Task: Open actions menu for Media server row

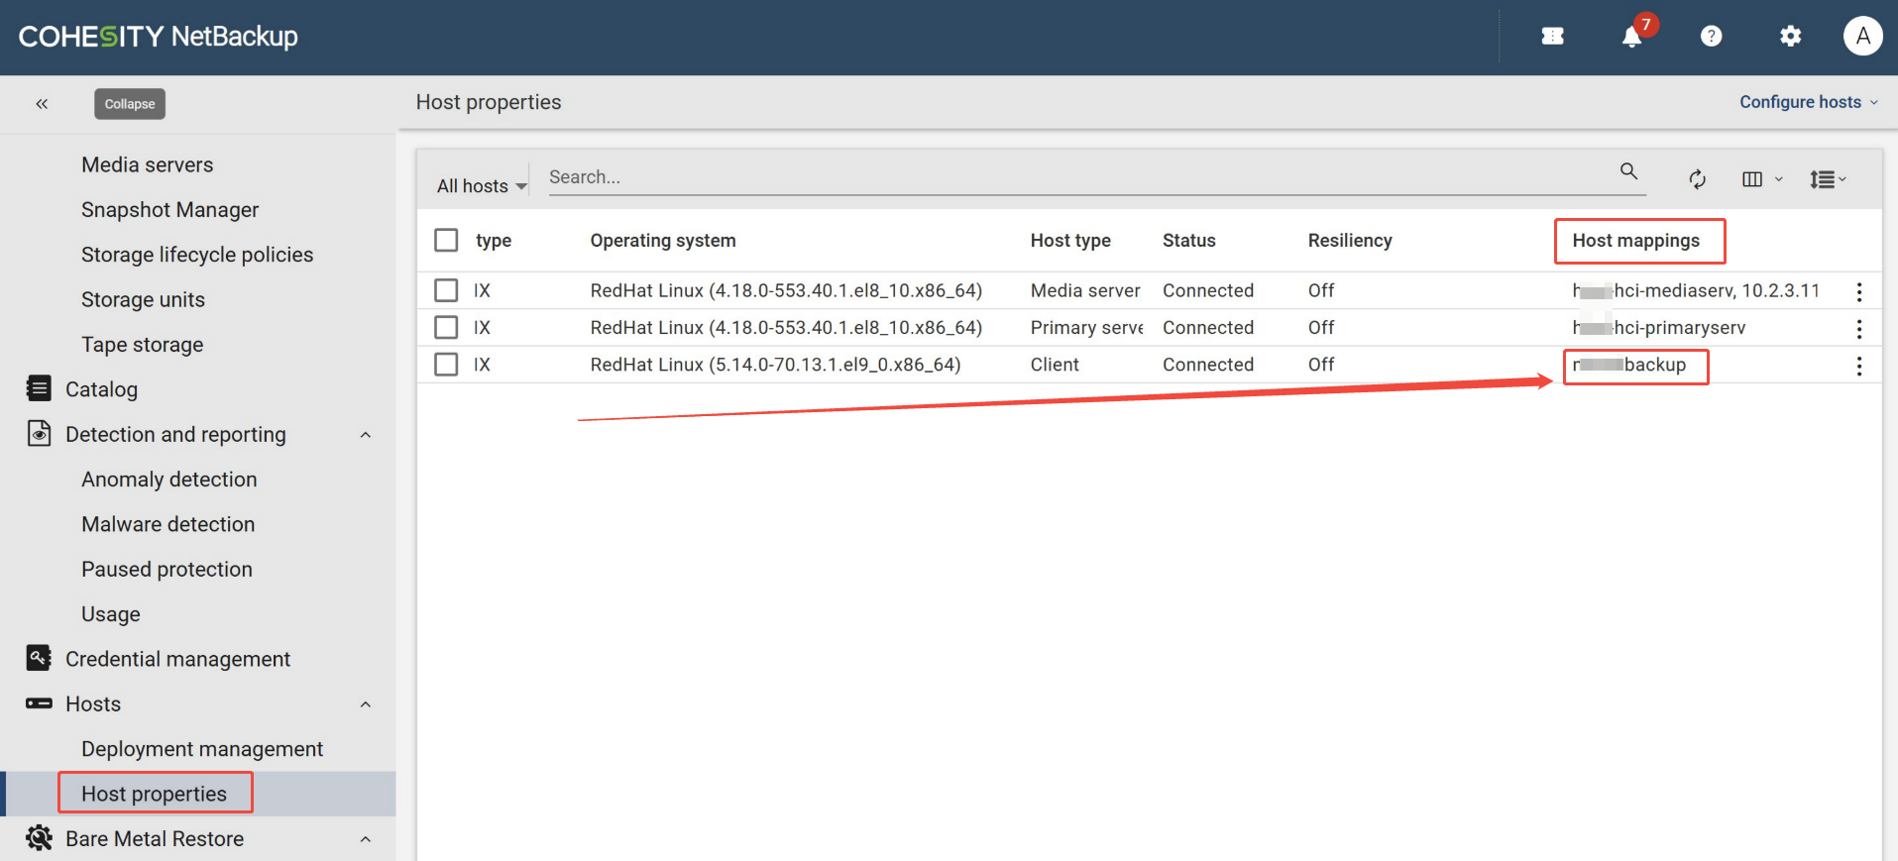Action: click(1858, 291)
